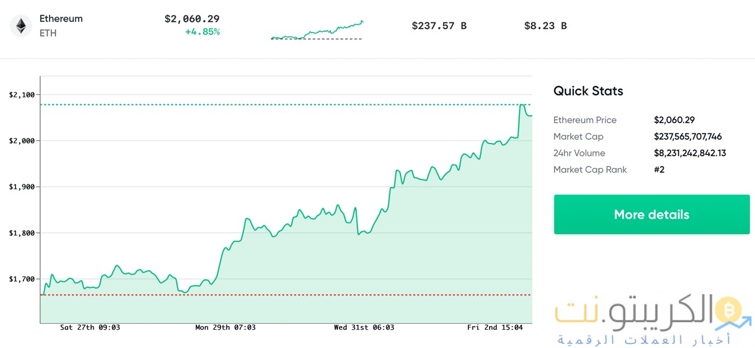Click the $8.23 B volume figure

[545, 25]
